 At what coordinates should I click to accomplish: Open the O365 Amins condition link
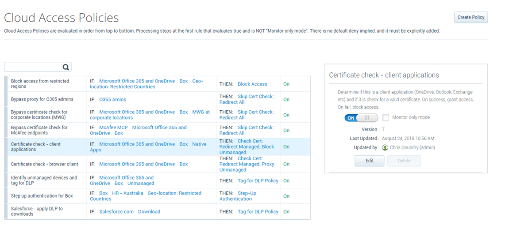point(113,100)
